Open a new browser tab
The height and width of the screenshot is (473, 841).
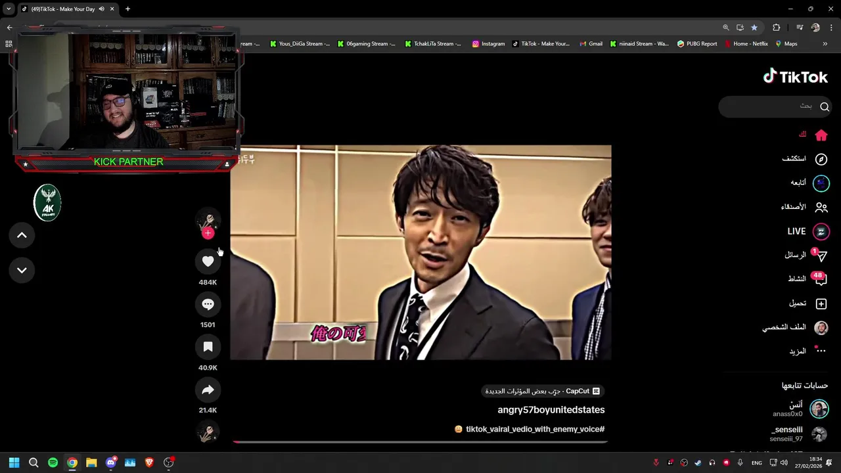pyautogui.click(x=127, y=9)
